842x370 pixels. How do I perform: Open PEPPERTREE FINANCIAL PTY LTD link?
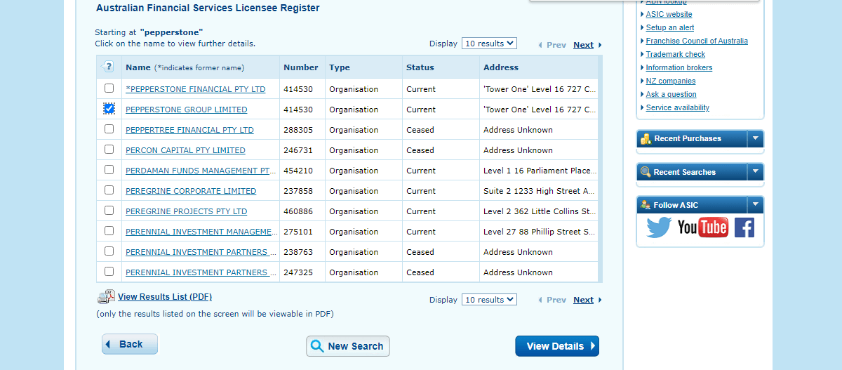click(x=189, y=130)
